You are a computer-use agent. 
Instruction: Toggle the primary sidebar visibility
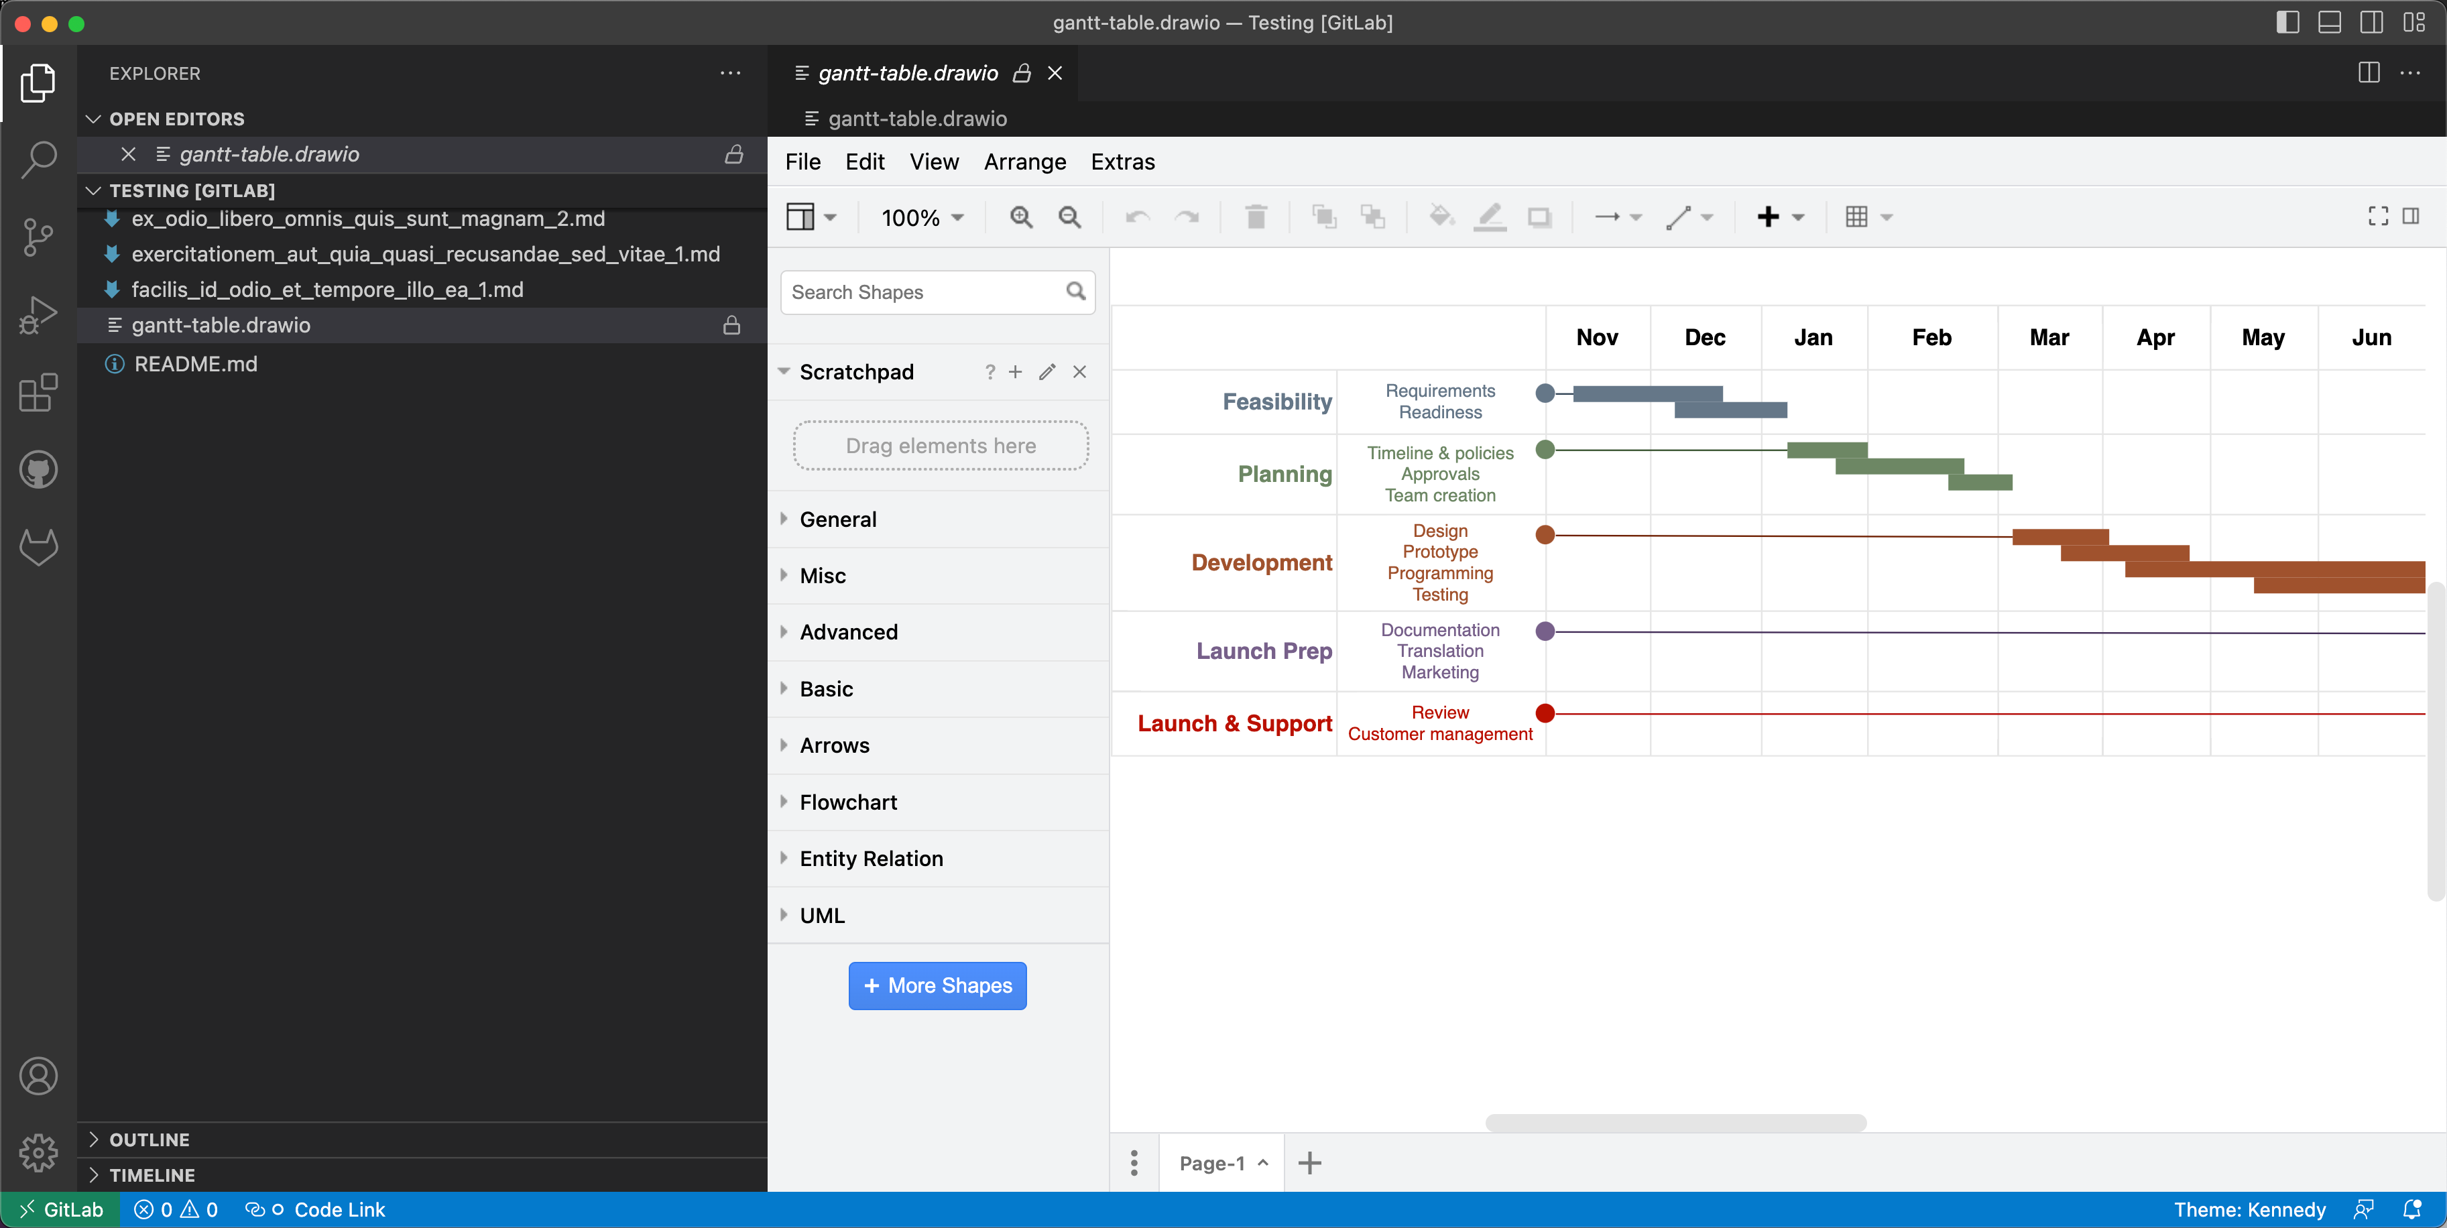[2288, 22]
